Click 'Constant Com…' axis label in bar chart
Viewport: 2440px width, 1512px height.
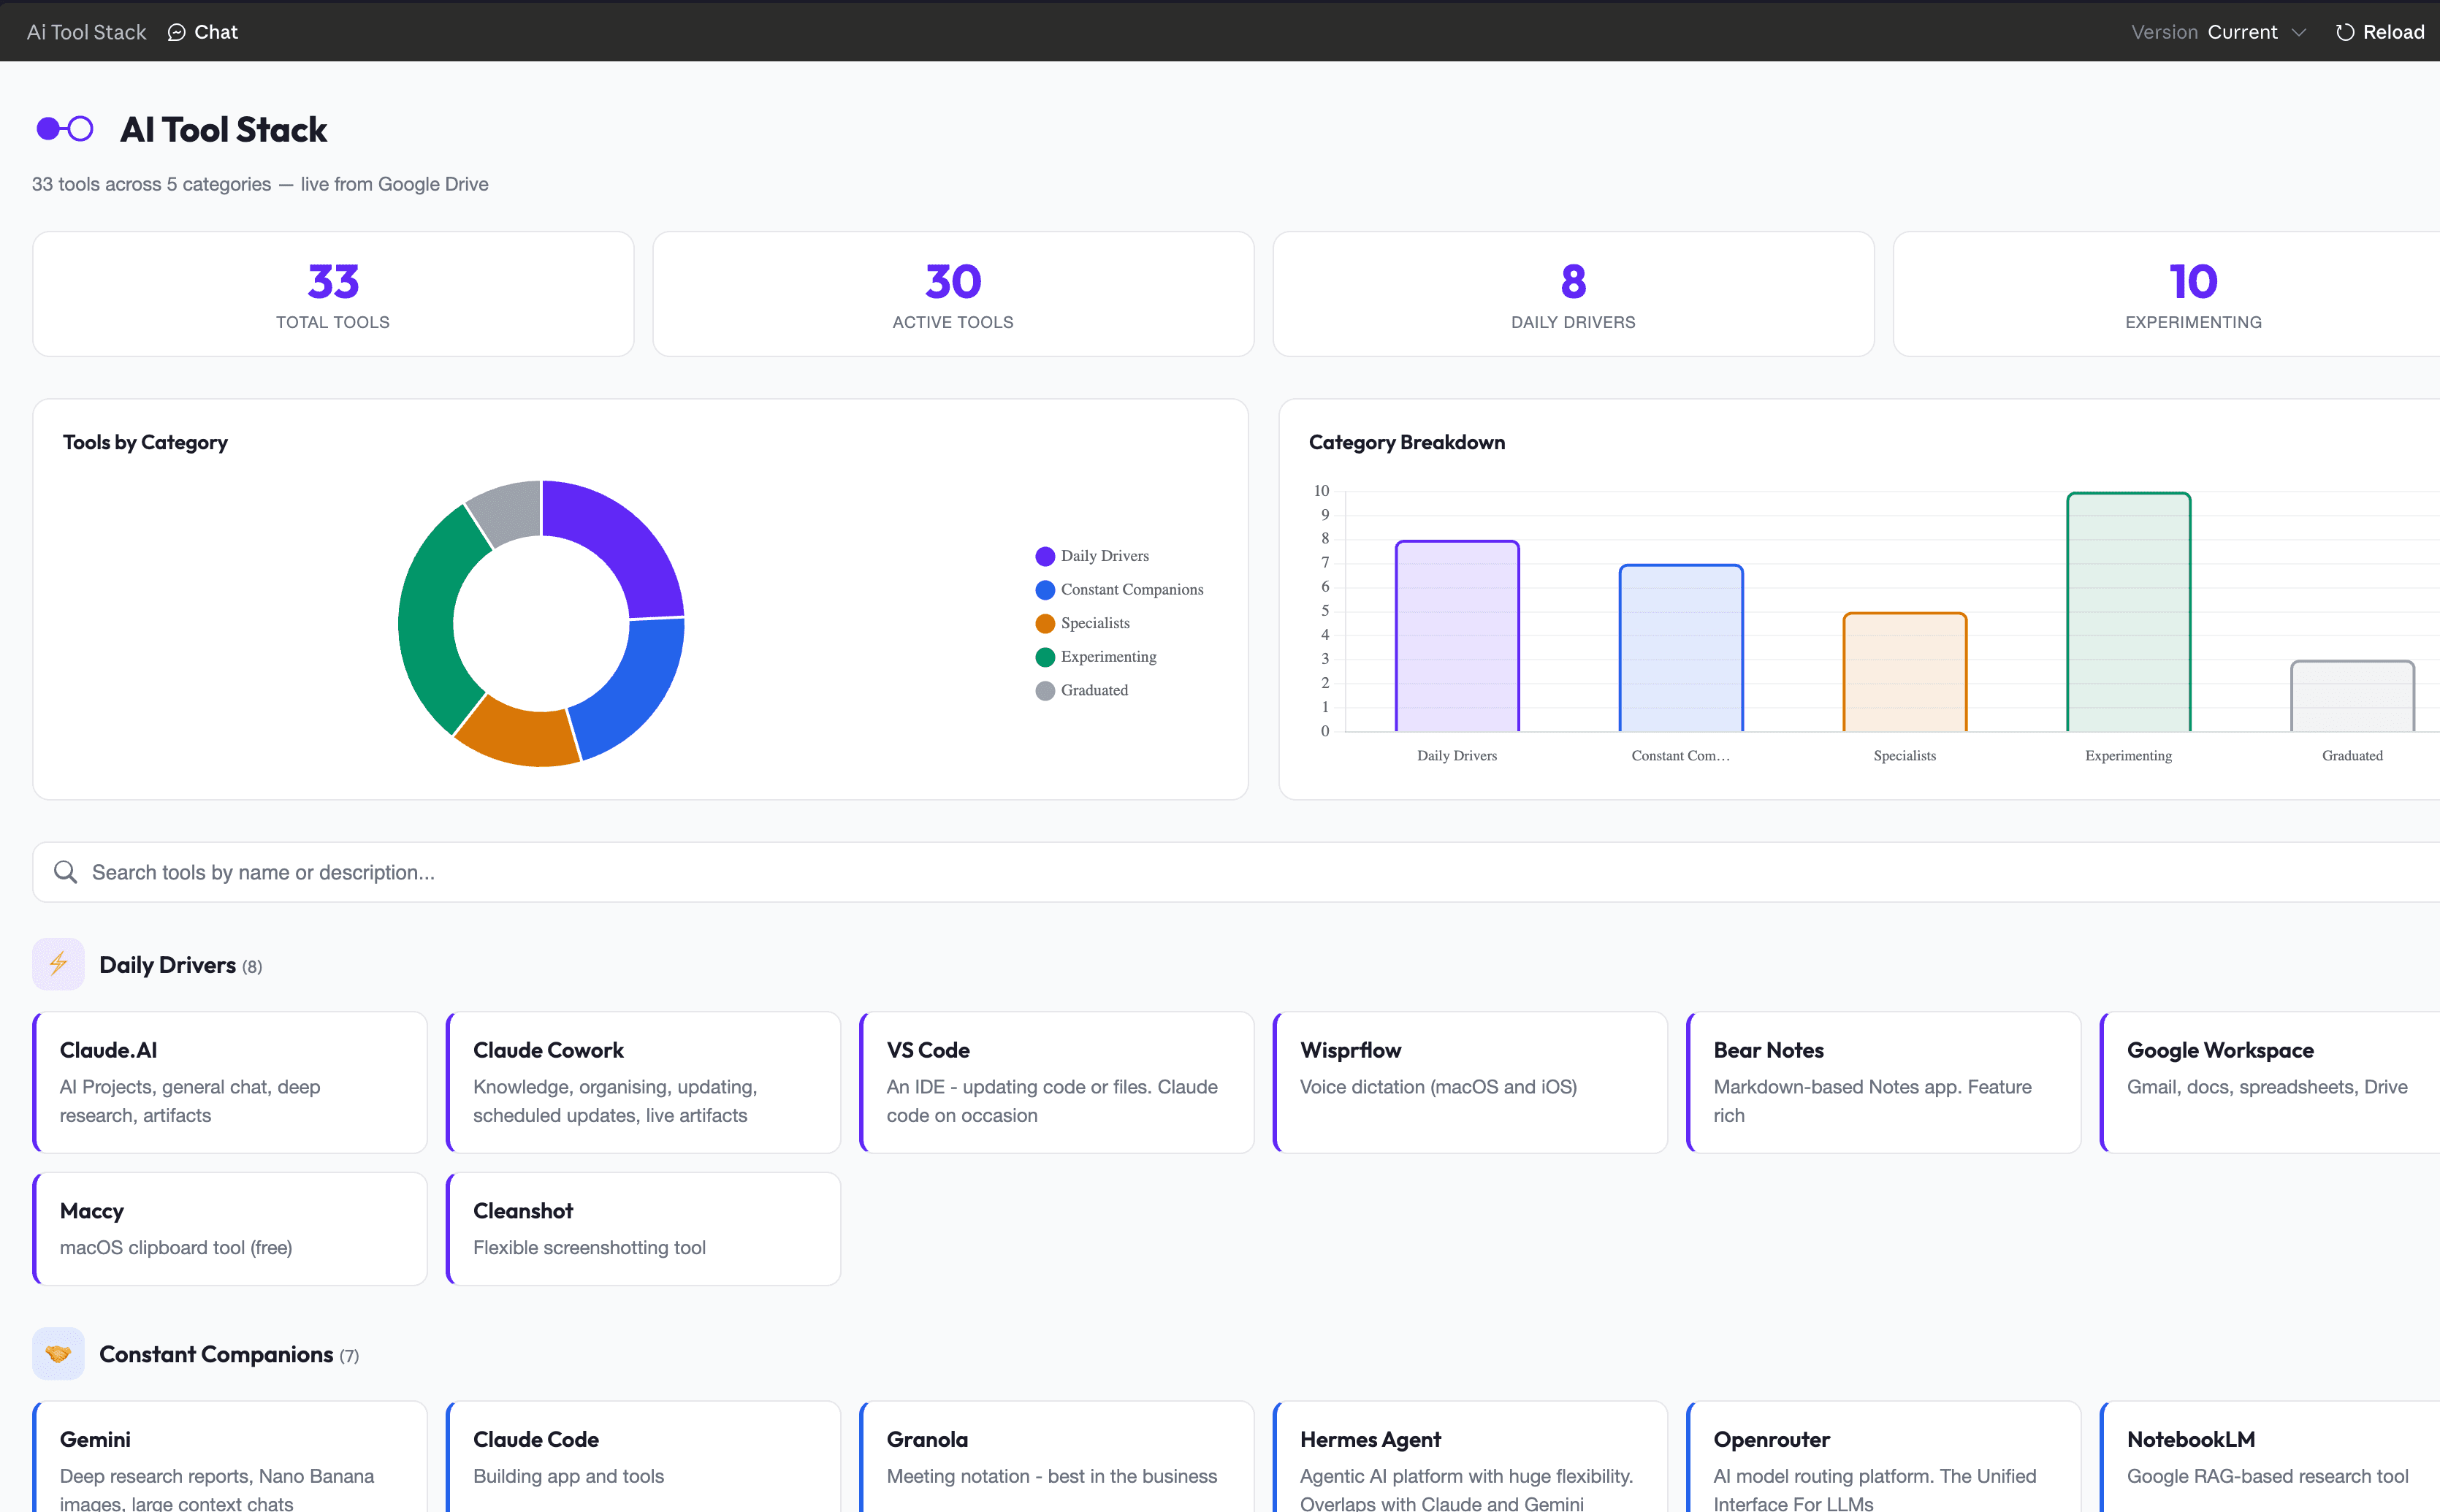pyautogui.click(x=1680, y=756)
